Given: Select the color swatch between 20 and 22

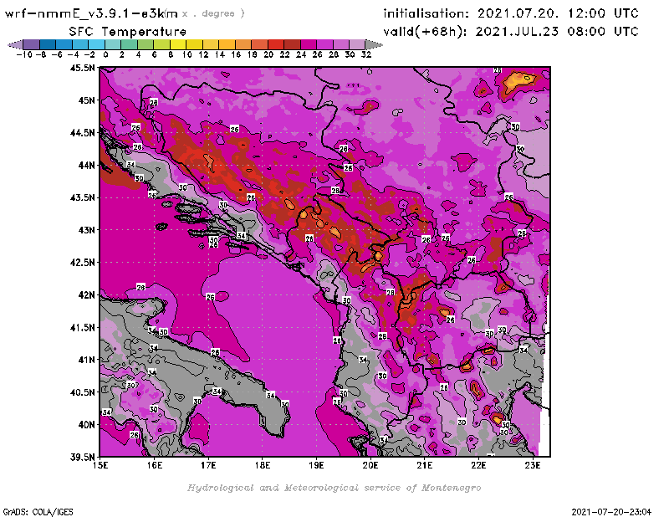Looking at the screenshot, I should click(276, 44).
